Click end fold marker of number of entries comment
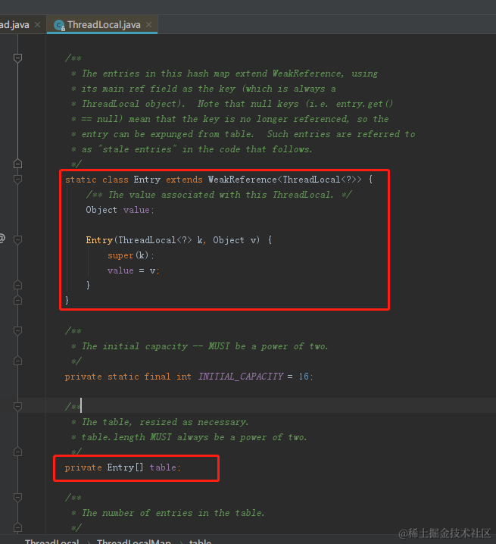The width and height of the screenshot is (496, 544). click(x=17, y=527)
